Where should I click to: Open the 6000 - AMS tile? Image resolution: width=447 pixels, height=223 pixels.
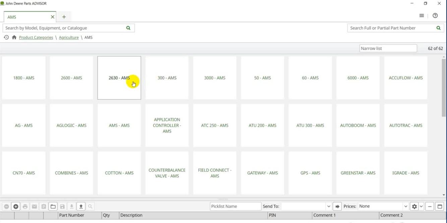[358, 78]
